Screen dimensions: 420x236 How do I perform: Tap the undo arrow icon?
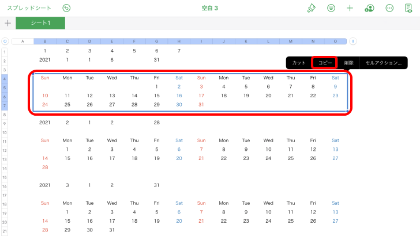pos(66,8)
